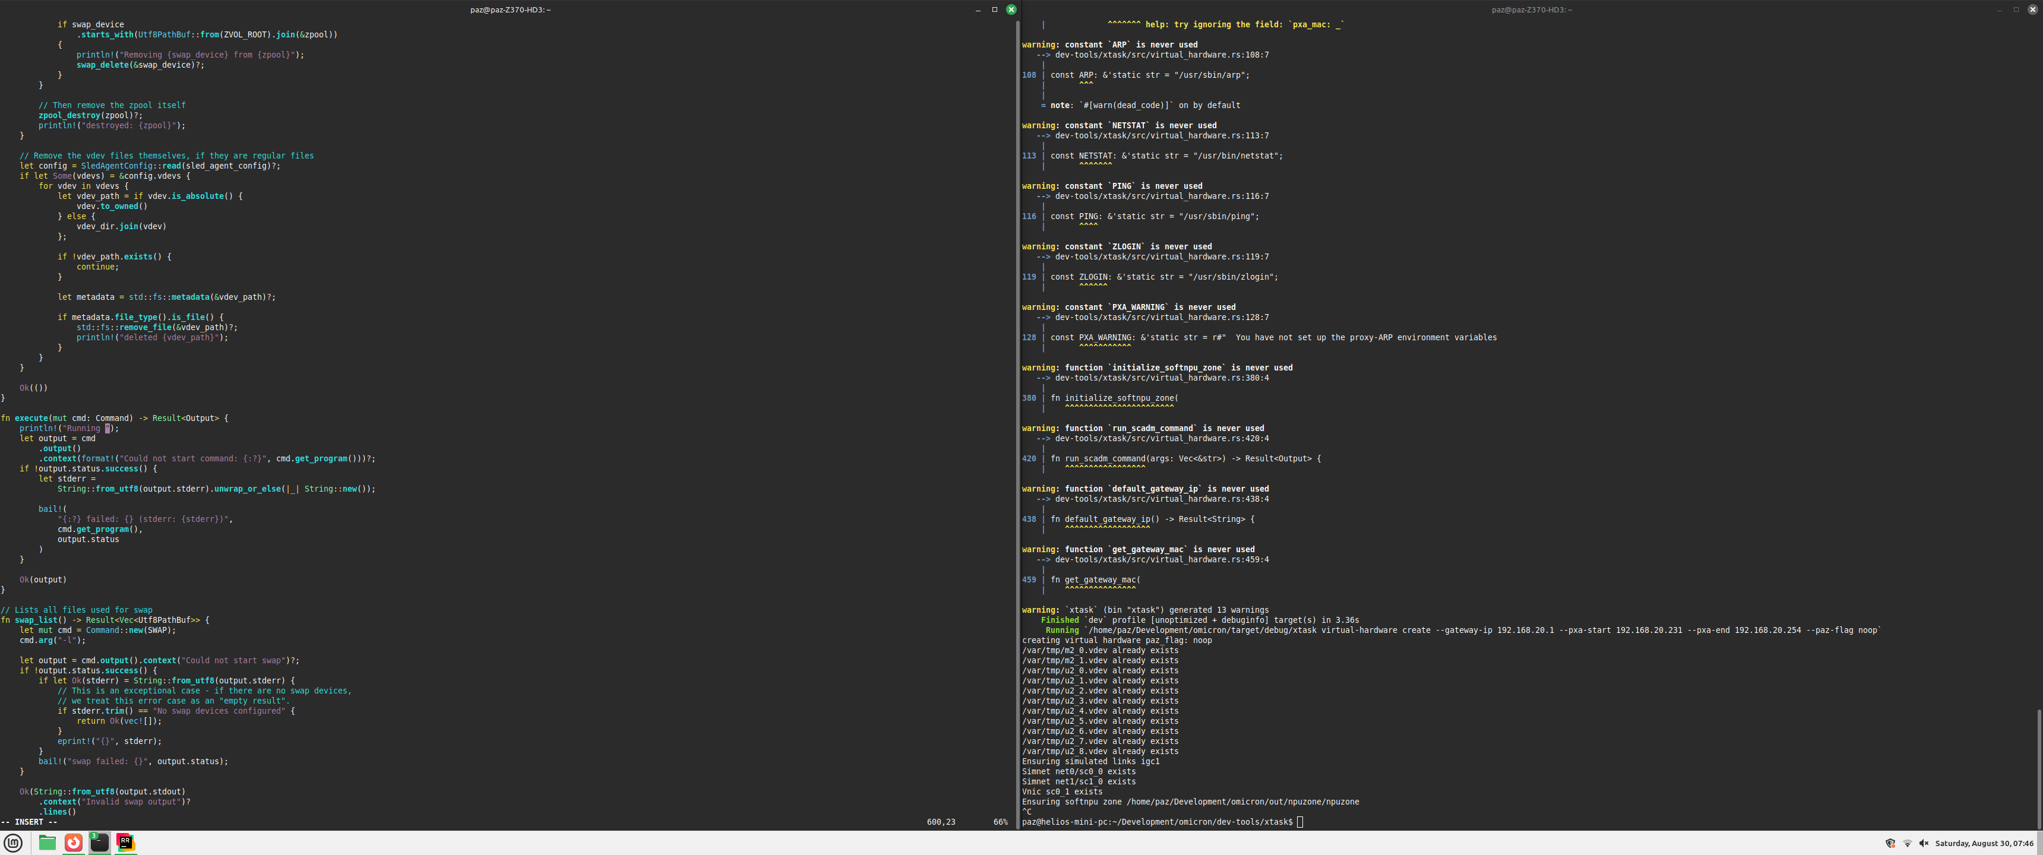Image resolution: width=2043 pixels, height=855 pixels.
Task: Launch the Files manager from the taskbar
Action: 48,843
